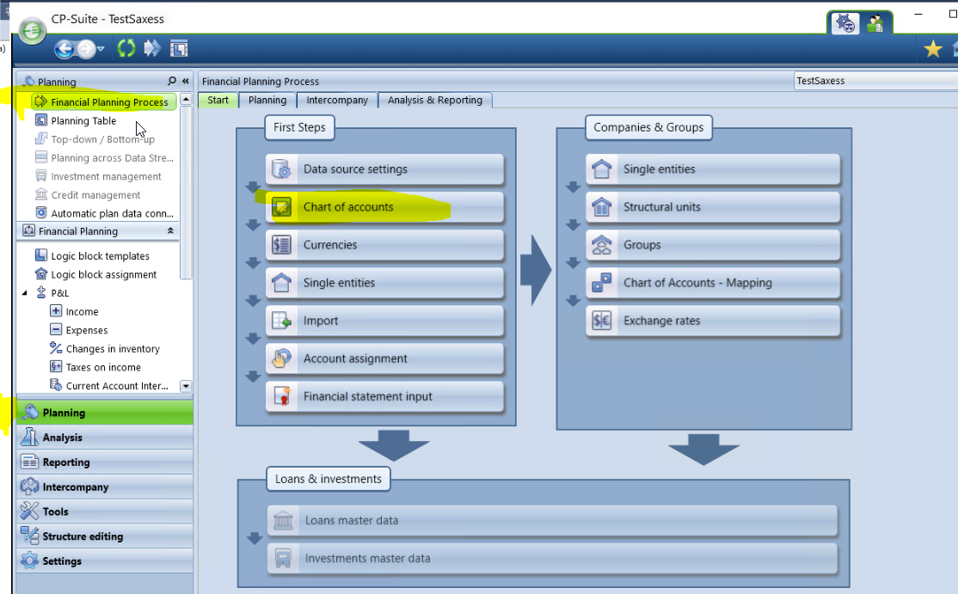Open the Chart of accounts step
The image size is (958, 594).
click(384, 207)
